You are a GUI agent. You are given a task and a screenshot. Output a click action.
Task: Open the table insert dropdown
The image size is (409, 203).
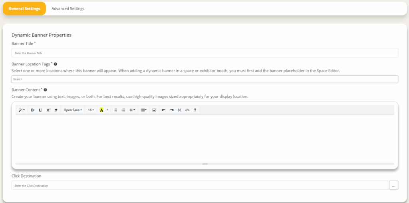(144, 110)
